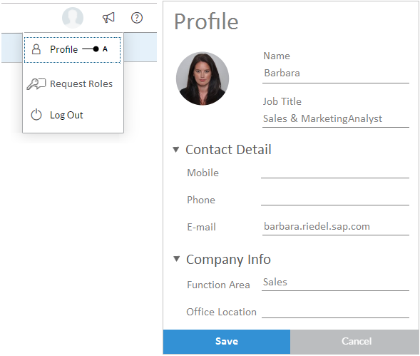
Task: Click the help question mark icon
Action: pyautogui.click(x=137, y=18)
